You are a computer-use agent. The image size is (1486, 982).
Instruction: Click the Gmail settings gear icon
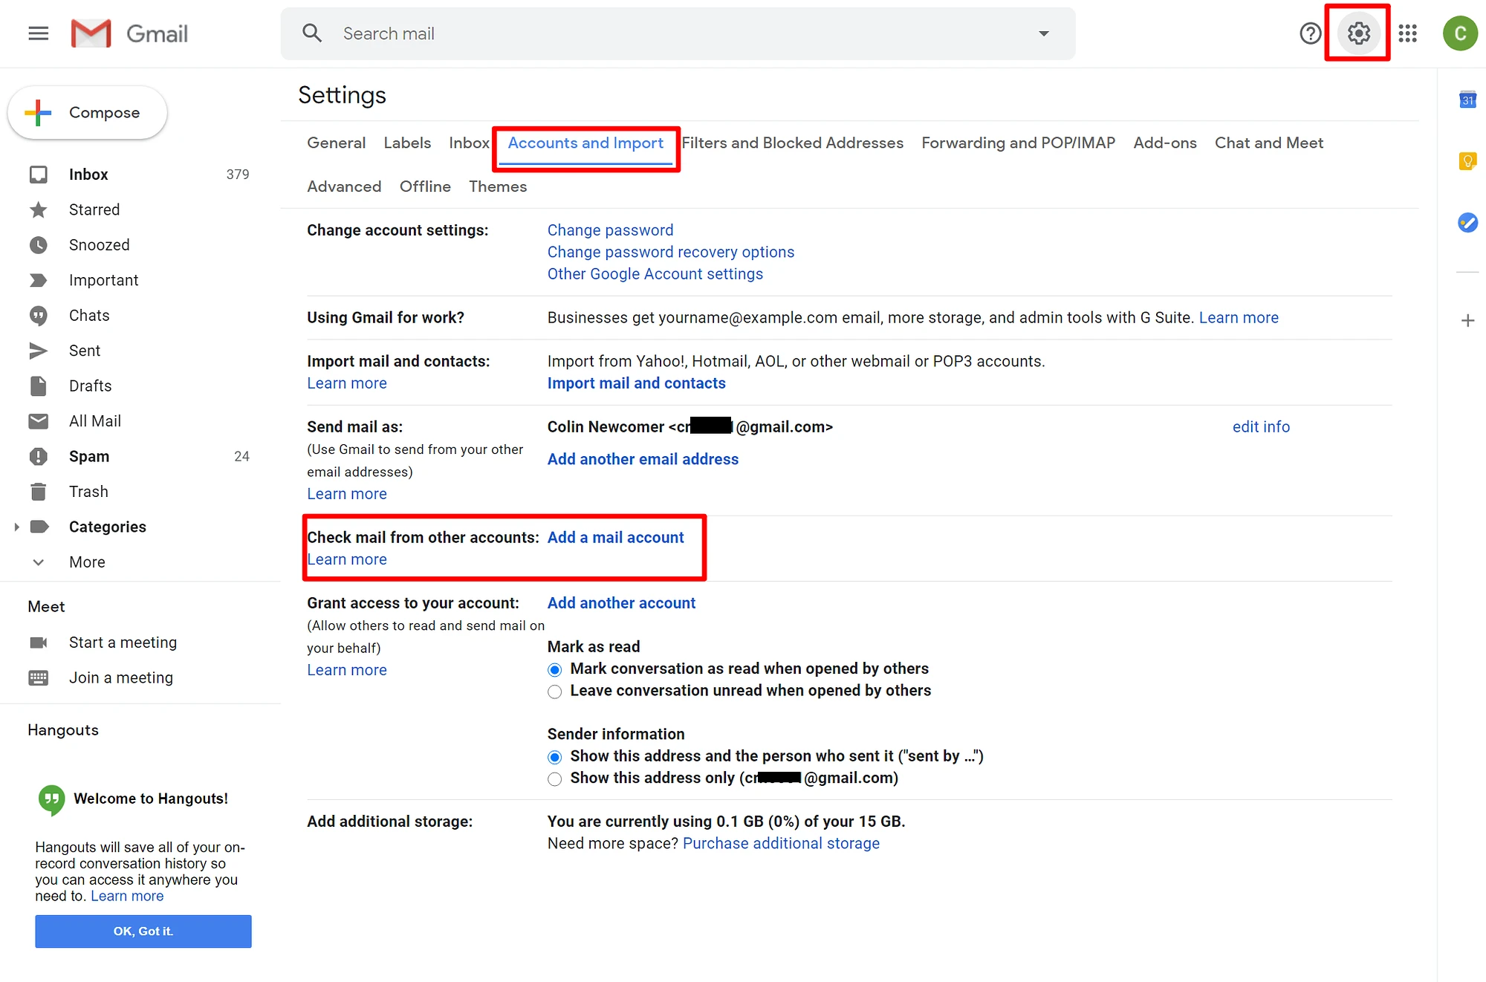pos(1357,32)
